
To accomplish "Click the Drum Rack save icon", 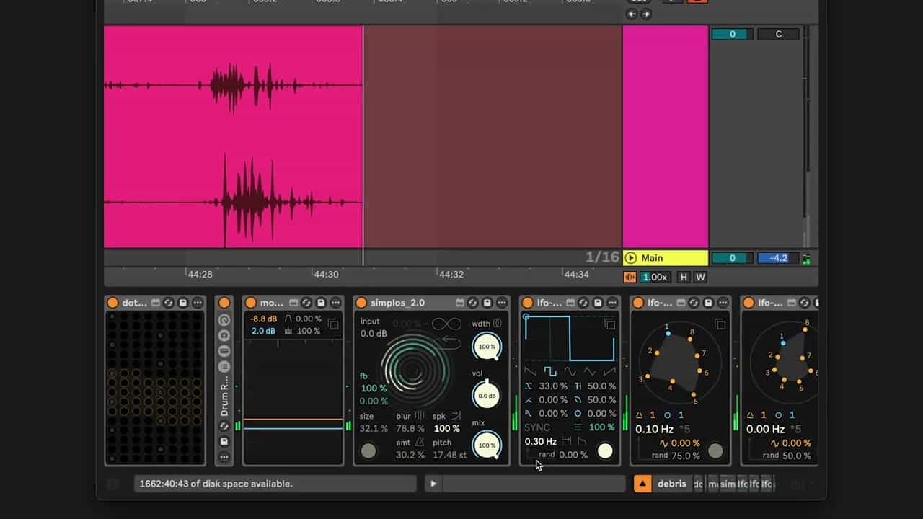I will [224, 441].
